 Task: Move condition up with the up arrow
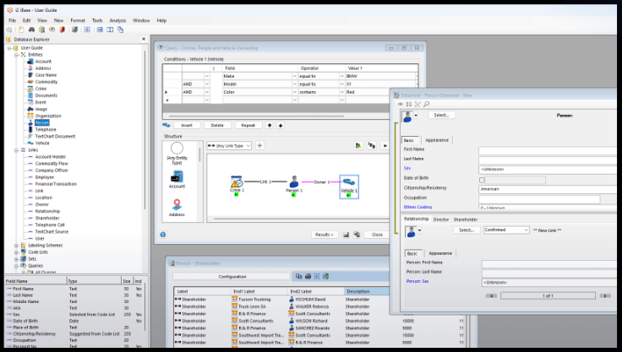point(270,125)
